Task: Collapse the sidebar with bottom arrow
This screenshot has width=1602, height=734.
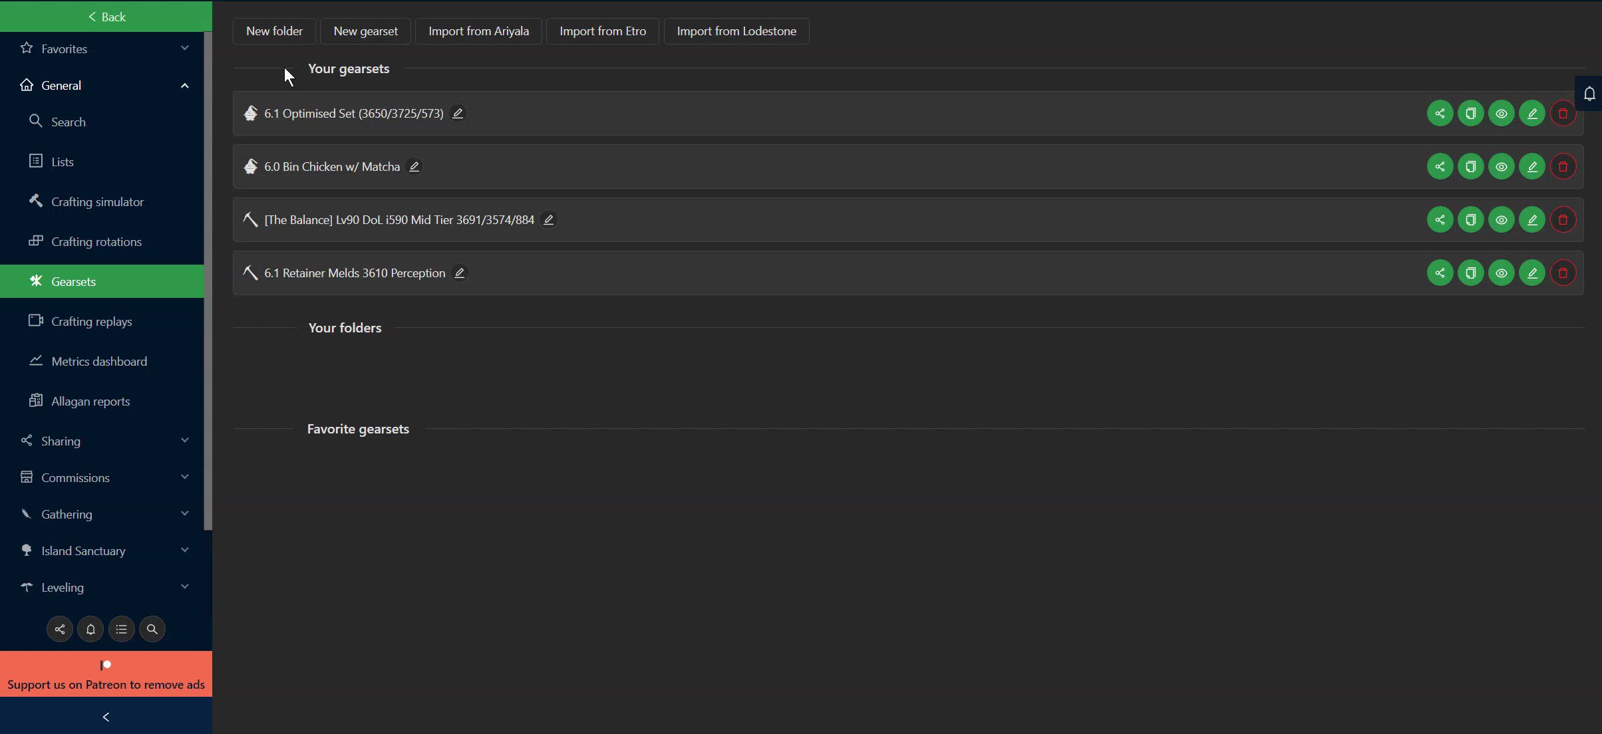Action: pyautogui.click(x=106, y=717)
